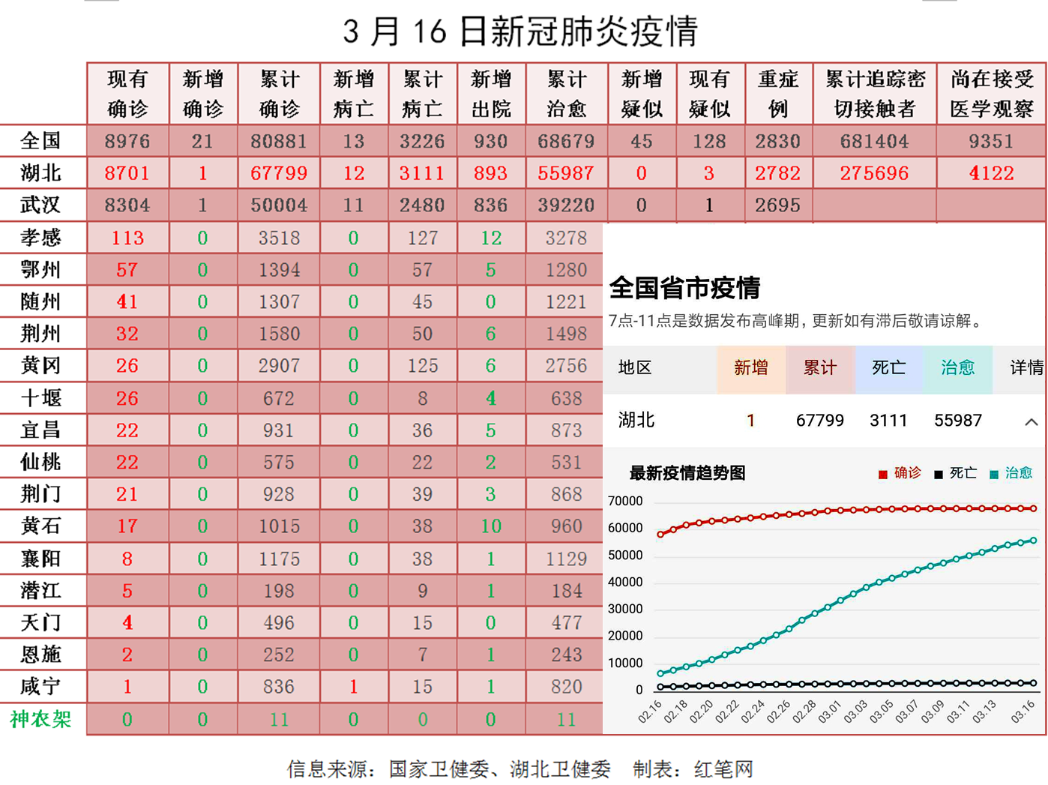Click the 03.16 date label on chart axis
The width and height of the screenshot is (1048, 785).
coord(1023,711)
